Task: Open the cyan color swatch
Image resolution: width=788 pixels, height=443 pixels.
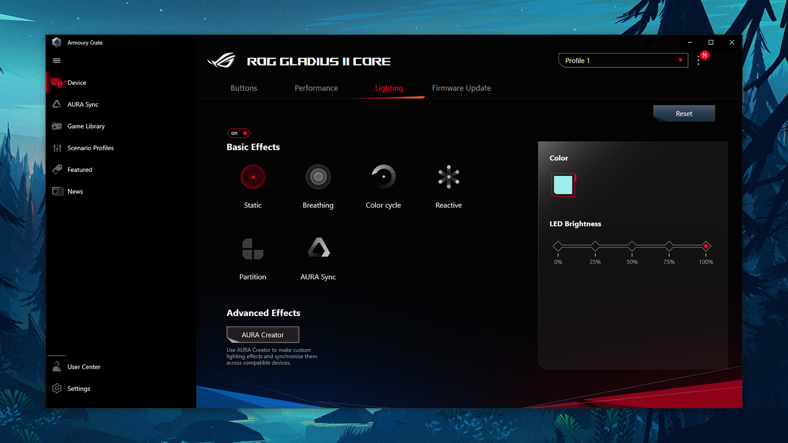Action: click(x=563, y=185)
